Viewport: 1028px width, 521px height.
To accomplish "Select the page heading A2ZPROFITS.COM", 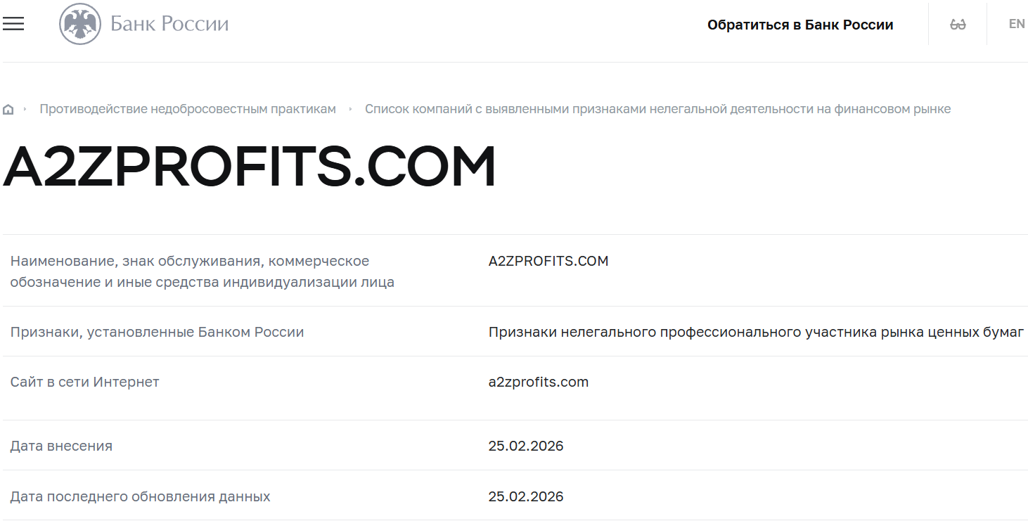I will [249, 166].
